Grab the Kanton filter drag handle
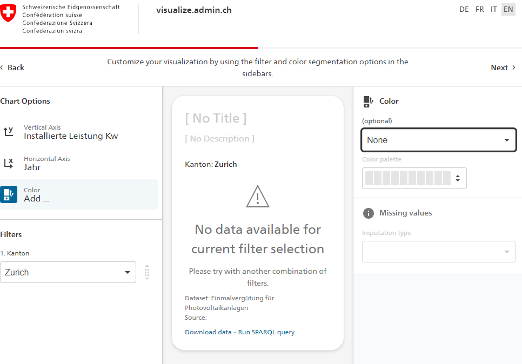 [147, 272]
